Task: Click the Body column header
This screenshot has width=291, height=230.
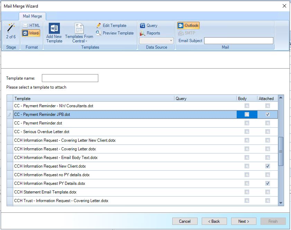Action: (x=247, y=98)
